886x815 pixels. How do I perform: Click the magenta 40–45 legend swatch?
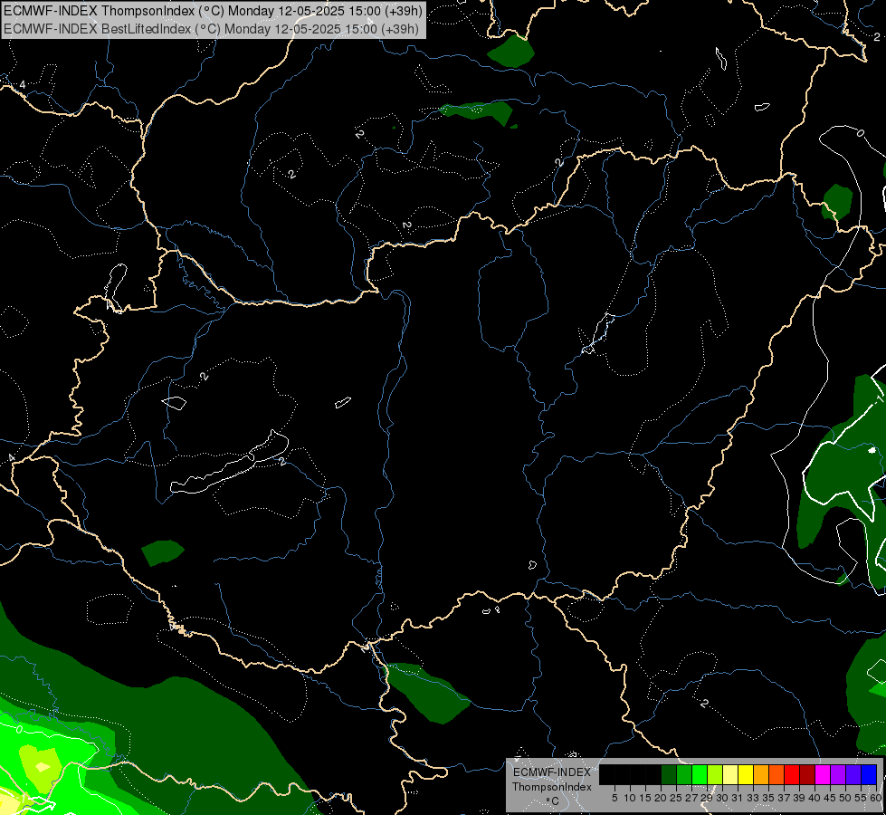823,775
